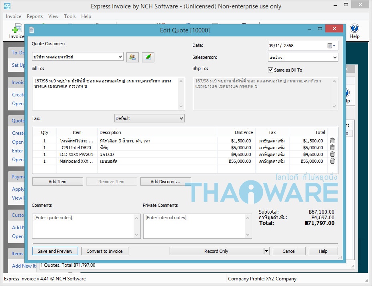Click the ฿4,600.00 unit price cell
Image resolution: width=372 pixels, height=286 pixels.
pos(236,154)
